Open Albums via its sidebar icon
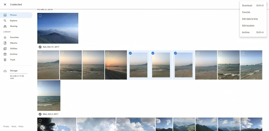Viewport: 269px width, 131px height. [x=5, y=43]
